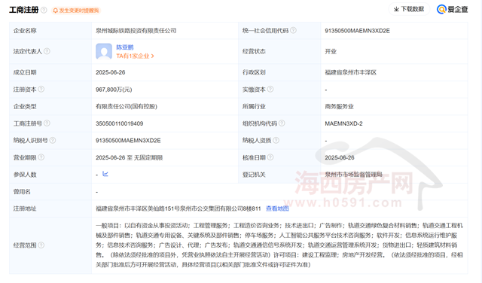Click 发生变更时提醒我 reminder button
The width and height of the screenshot is (482, 283).
tap(76, 11)
